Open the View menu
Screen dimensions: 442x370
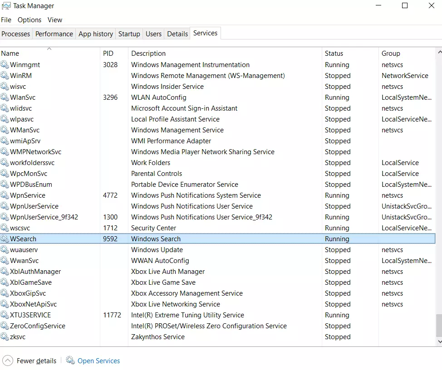pyautogui.click(x=55, y=20)
